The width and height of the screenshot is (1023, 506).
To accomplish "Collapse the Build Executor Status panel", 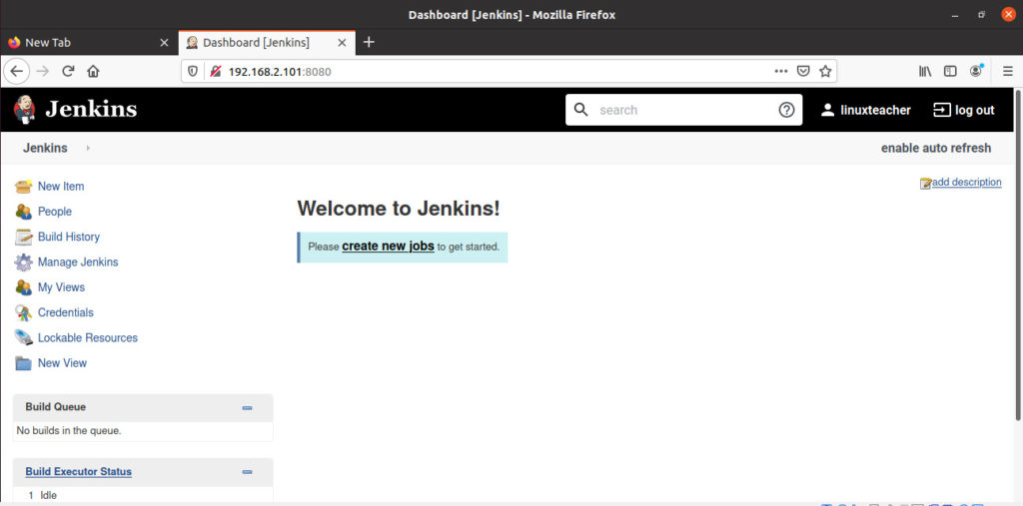I will (x=248, y=472).
